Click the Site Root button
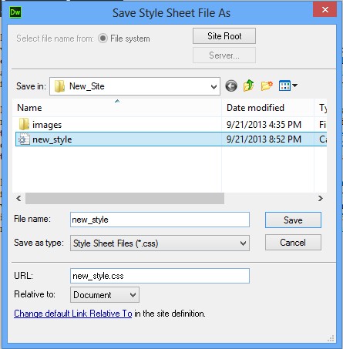This screenshot has width=343, height=349. pos(224,36)
